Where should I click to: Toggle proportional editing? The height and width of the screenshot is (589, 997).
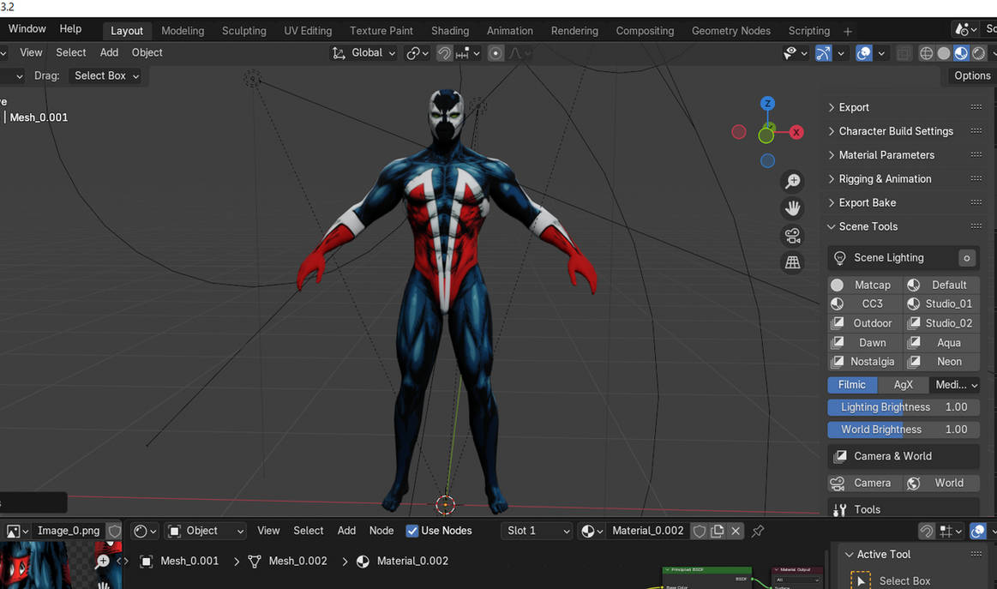(x=495, y=53)
